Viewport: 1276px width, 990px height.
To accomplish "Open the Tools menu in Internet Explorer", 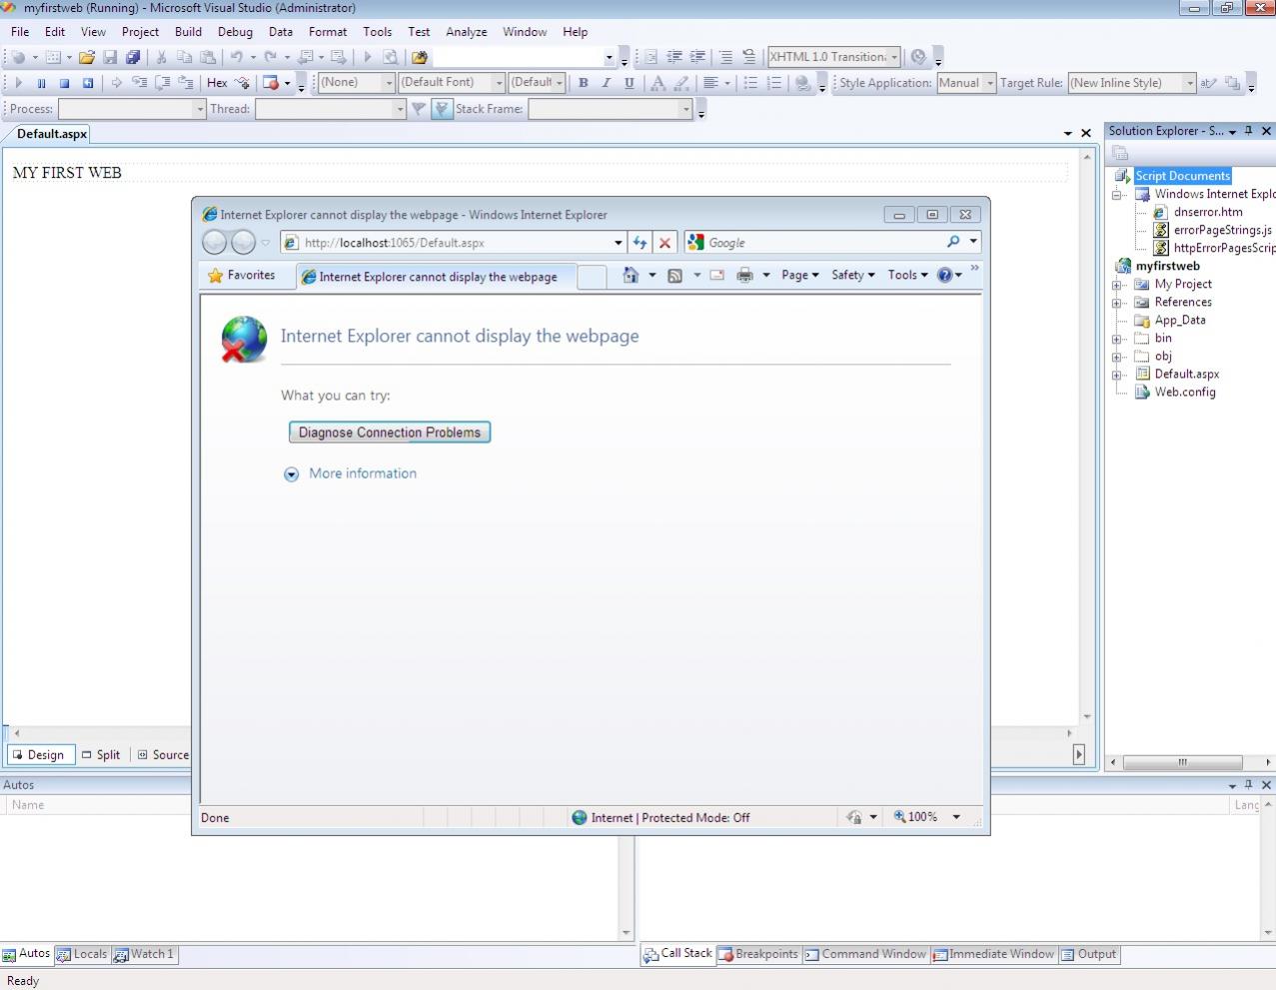I will [x=908, y=276].
